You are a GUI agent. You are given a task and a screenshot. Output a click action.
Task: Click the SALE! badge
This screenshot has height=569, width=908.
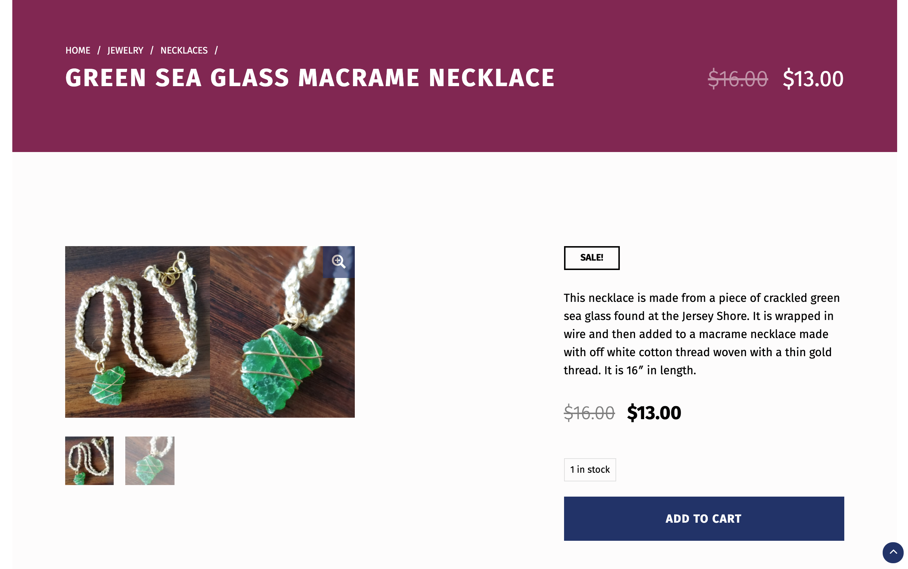[x=591, y=258]
